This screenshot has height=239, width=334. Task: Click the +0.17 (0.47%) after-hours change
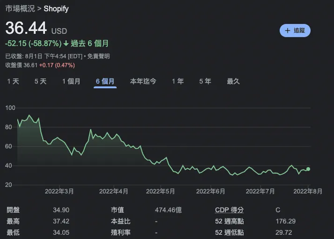(x=57, y=65)
